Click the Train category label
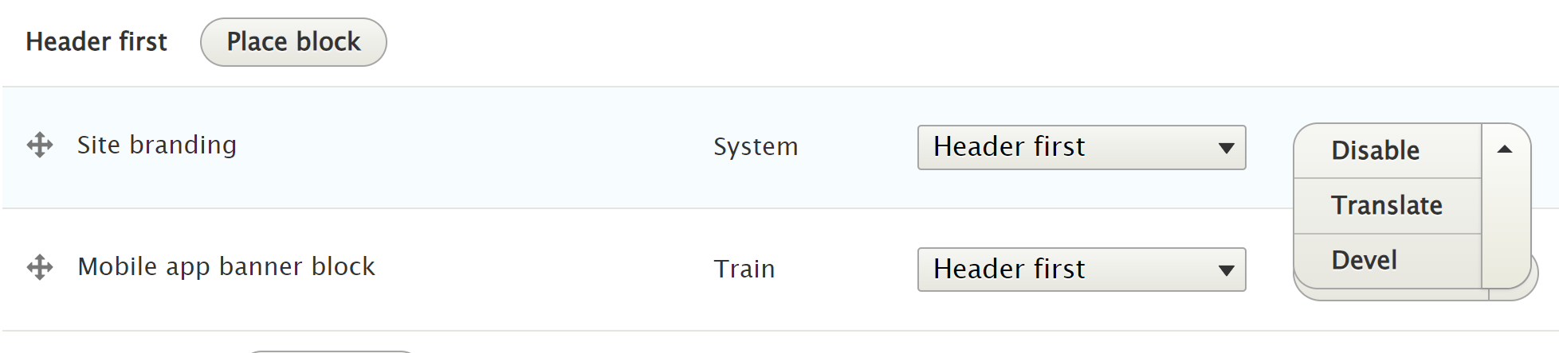This screenshot has height=353, width=1559. [x=744, y=270]
